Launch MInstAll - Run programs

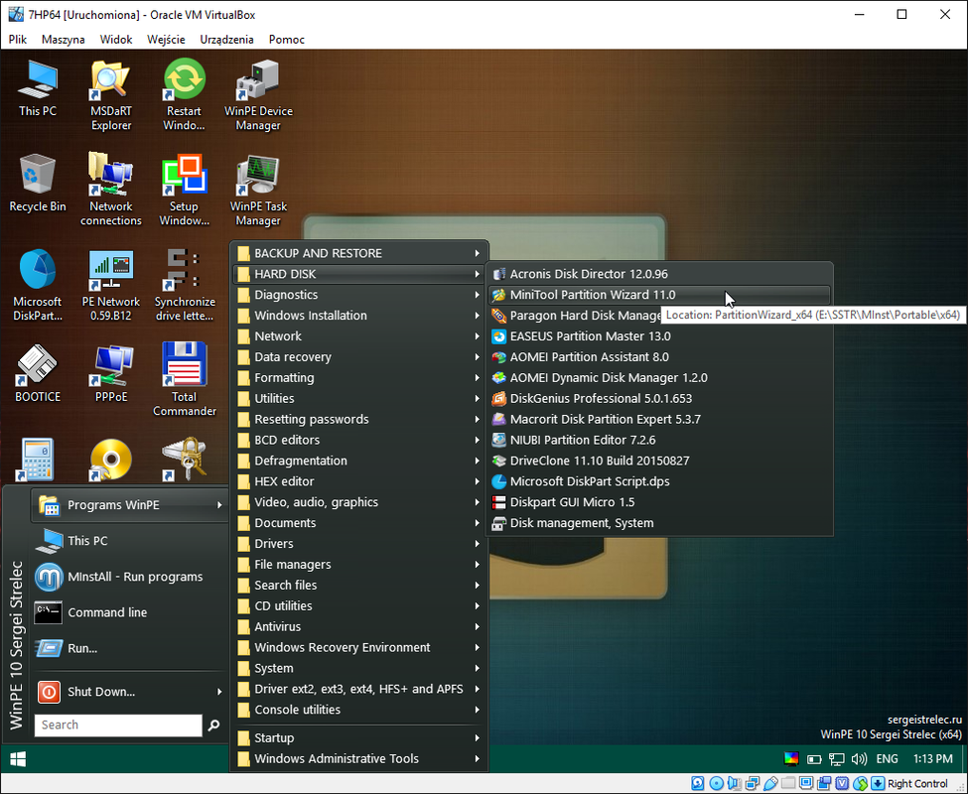(x=129, y=577)
